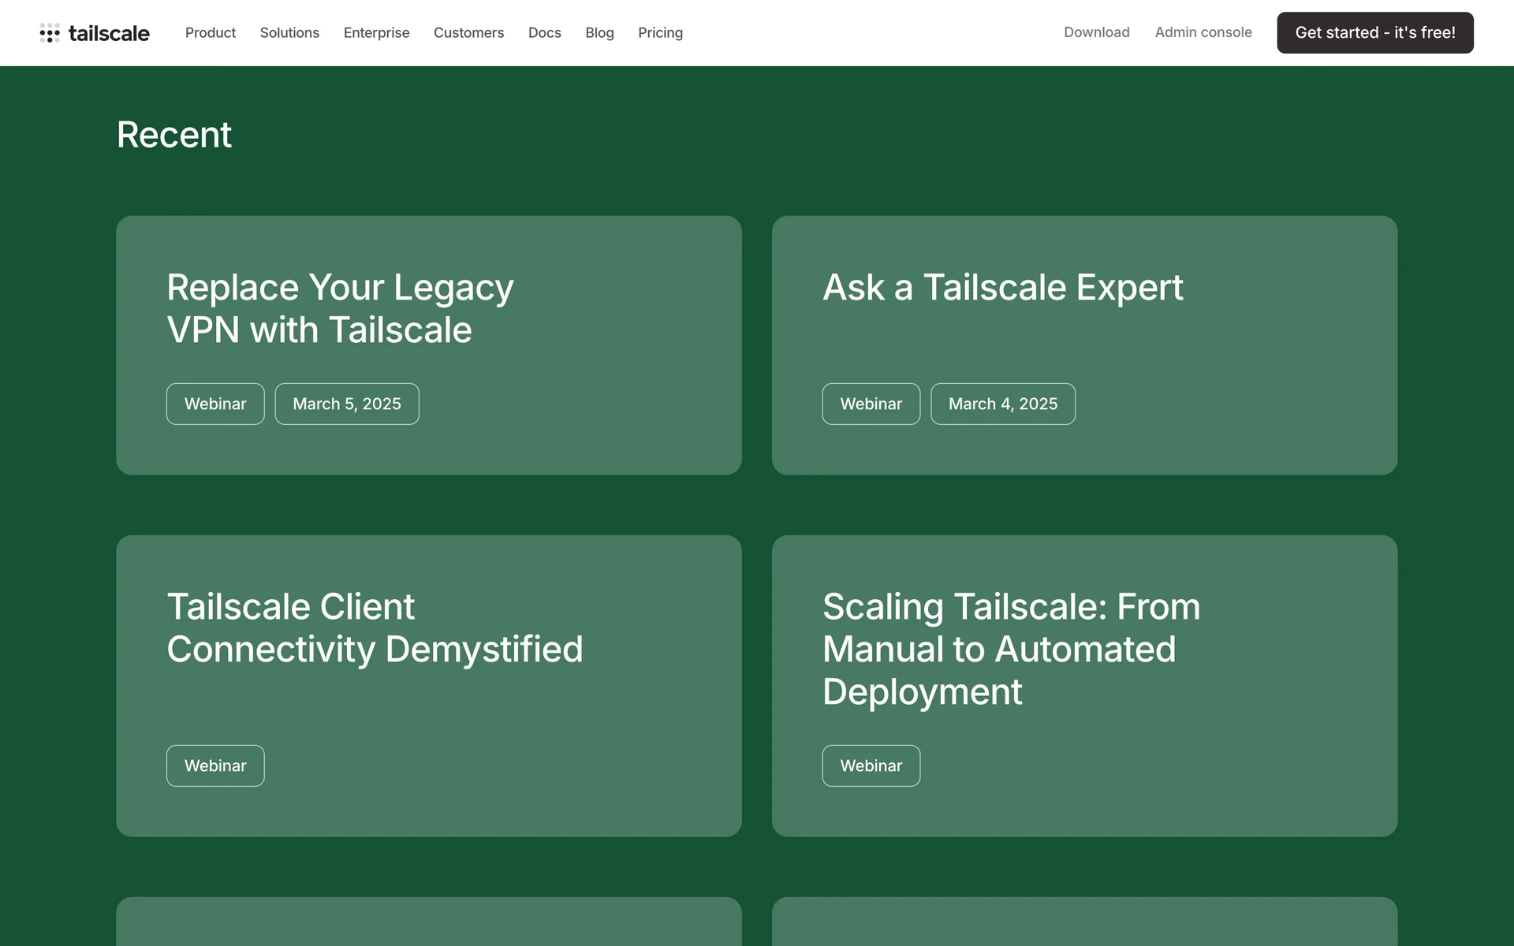Click Webinar tag on Scaling Tailscale card
1514x946 pixels.
coord(871,765)
